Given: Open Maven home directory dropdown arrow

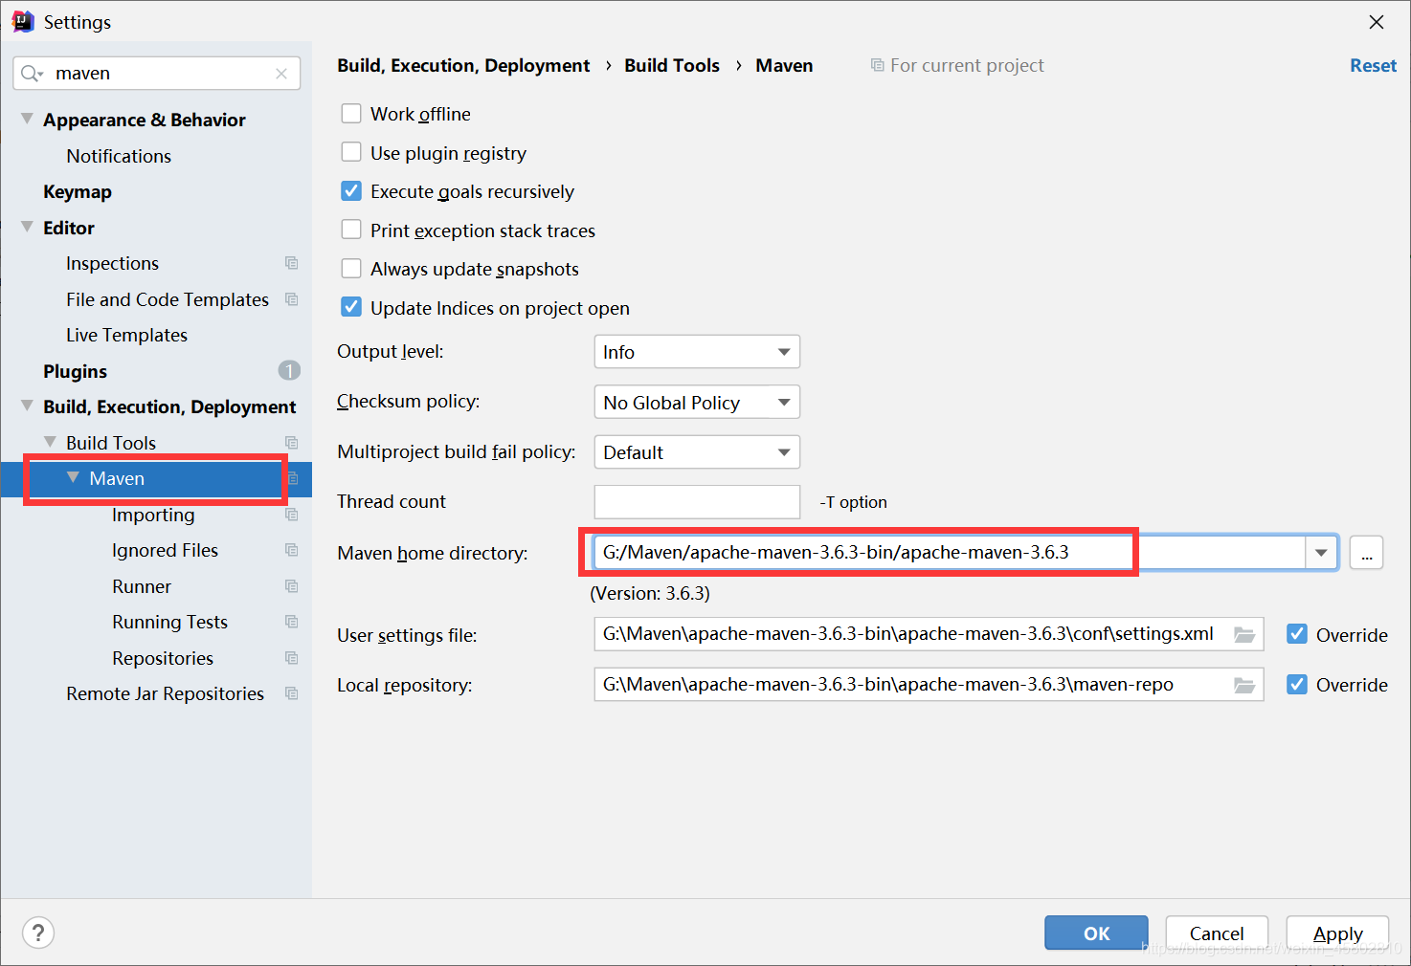Looking at the screenshot, I should (1321, 553).
